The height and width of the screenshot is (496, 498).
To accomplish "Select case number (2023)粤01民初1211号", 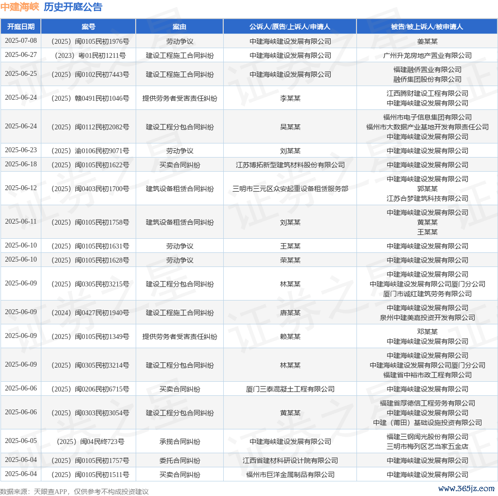I will 89,55.
